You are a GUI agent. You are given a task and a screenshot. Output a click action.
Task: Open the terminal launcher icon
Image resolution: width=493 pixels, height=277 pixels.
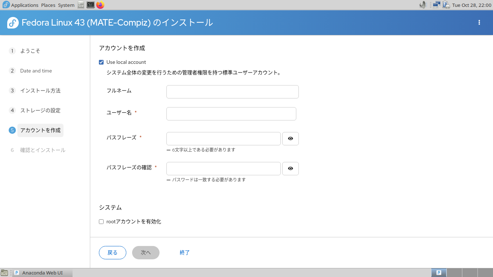(91, 5)
